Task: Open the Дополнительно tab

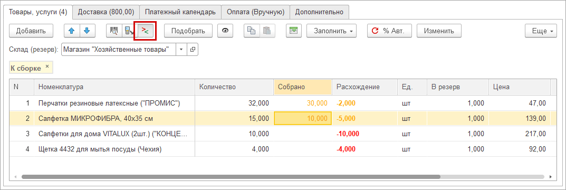Action: pos(319,12)
